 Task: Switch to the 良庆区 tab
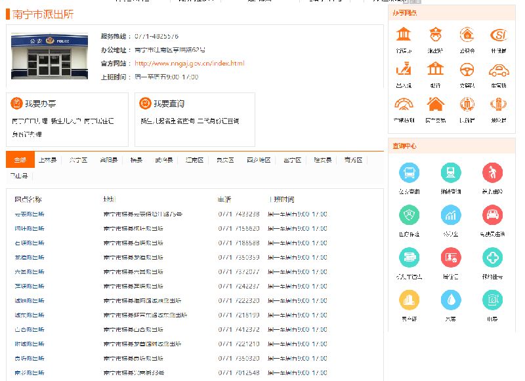[225, 160]
